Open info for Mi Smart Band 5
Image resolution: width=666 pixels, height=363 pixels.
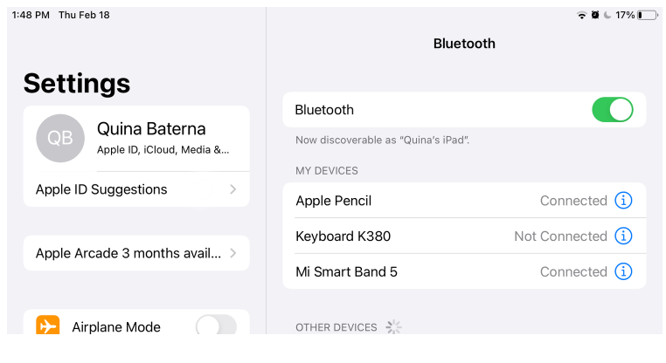click(x=623, y=271)
